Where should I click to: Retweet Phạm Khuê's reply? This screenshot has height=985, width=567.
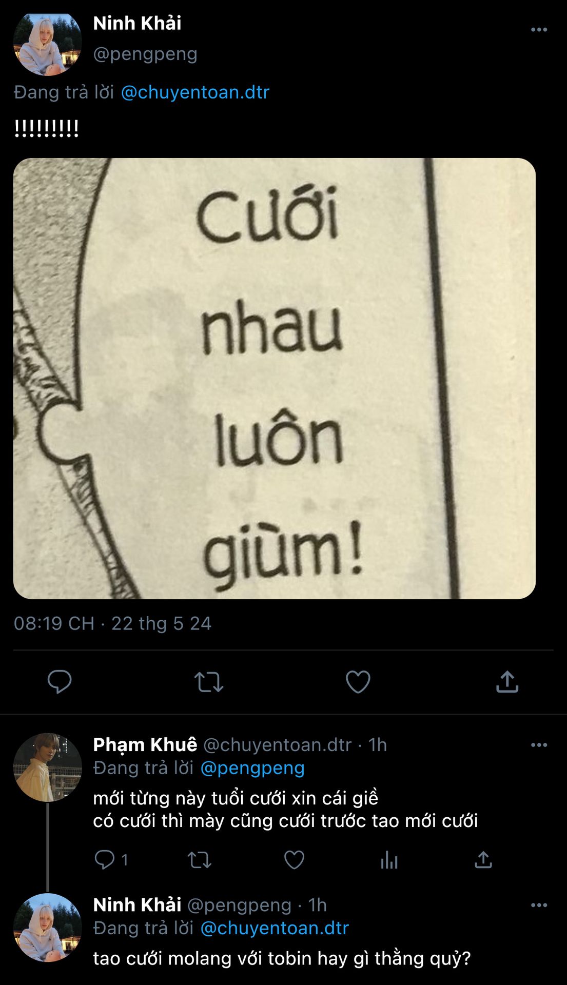pyautogui.click(x=199, y=859)
